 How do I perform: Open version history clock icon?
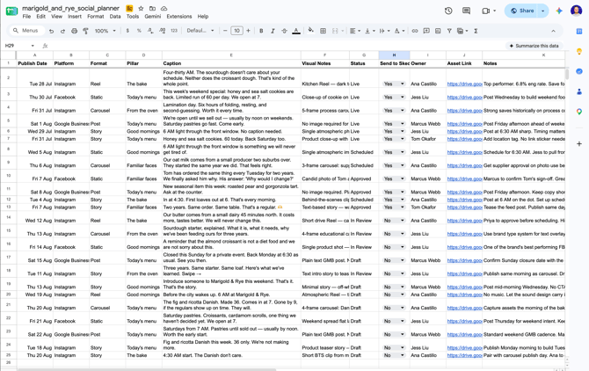tap(448, 11)
